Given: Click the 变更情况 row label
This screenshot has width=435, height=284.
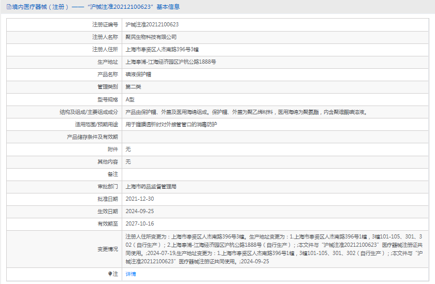Looking at the screenshot, I should coord(108,249).
